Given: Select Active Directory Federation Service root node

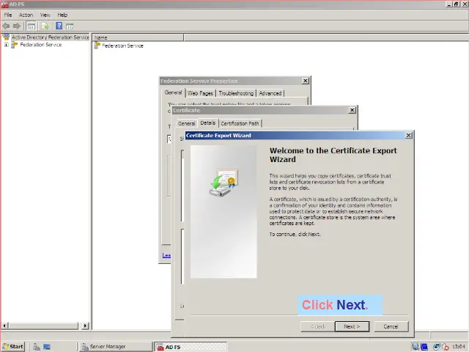Looking at the screenshot, I should 51,37.
